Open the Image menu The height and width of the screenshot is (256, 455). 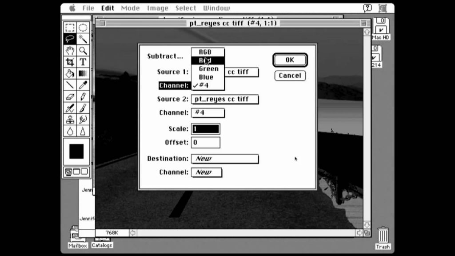158,8
